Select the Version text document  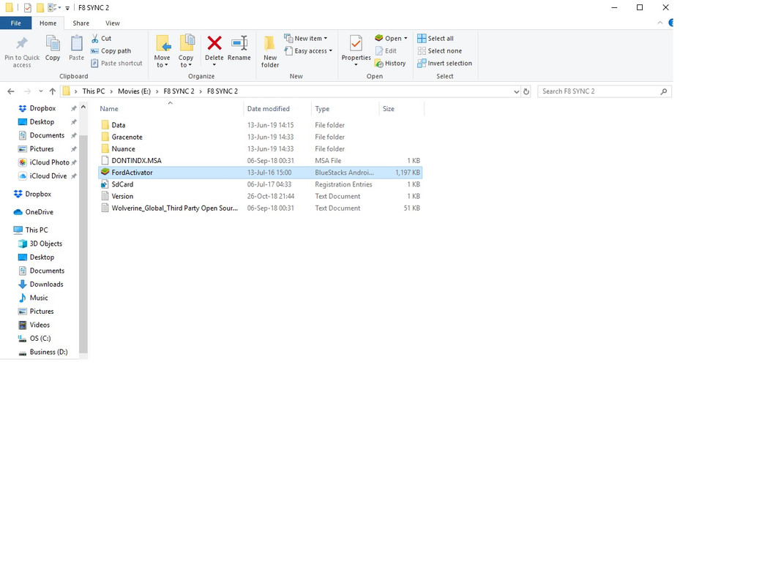[x=260, y=197]
